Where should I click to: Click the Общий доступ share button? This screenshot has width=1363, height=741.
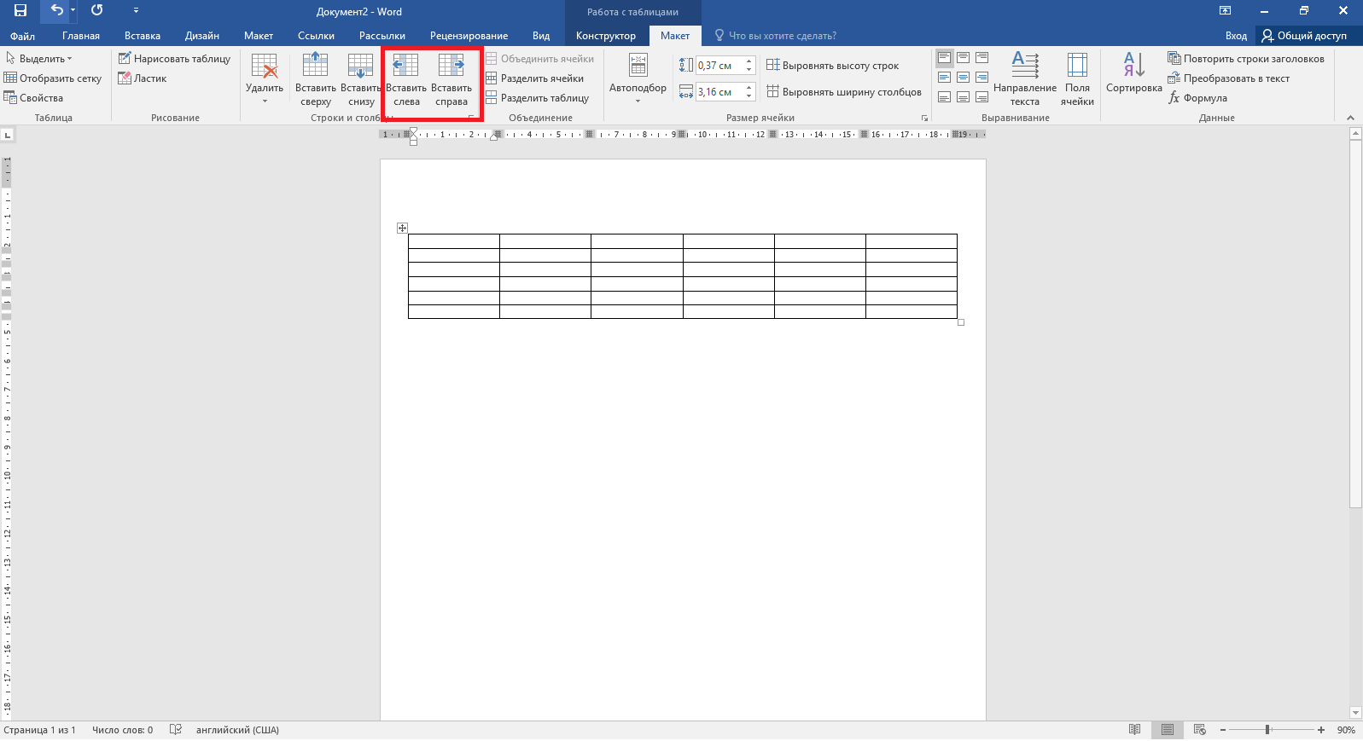pyautogui.click(x=1304, y=36)
